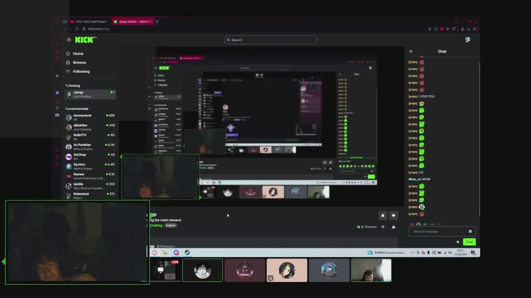This screenshot has height=298, width=531.
Task: Open browser sidebar Discord icon
Action: point(57,115)
